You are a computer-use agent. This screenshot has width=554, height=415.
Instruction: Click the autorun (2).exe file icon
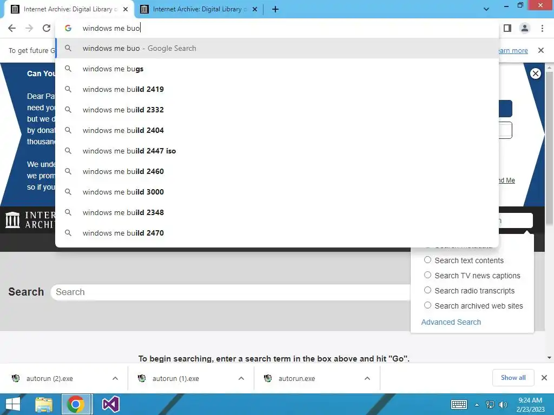[x=16, y=378]
